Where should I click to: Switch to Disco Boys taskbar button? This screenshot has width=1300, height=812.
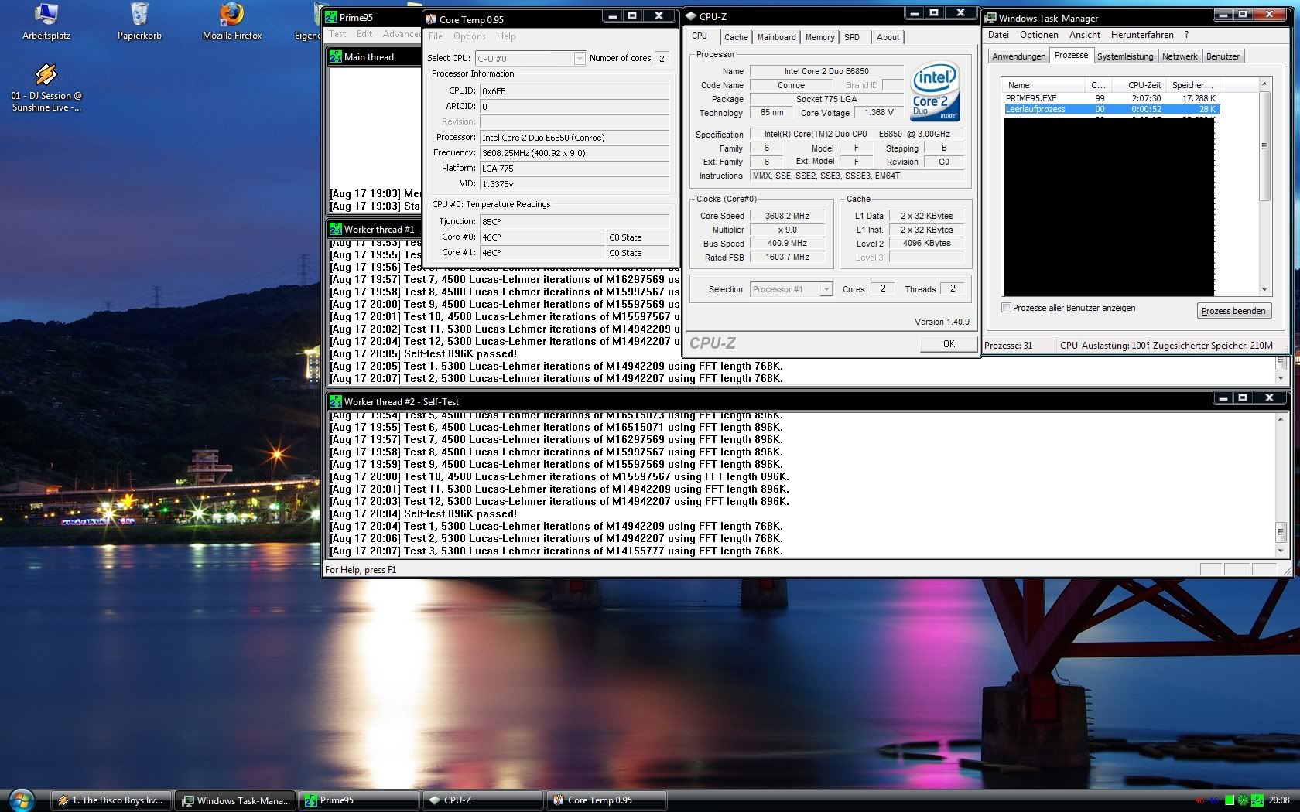click(x=111, y=800)
